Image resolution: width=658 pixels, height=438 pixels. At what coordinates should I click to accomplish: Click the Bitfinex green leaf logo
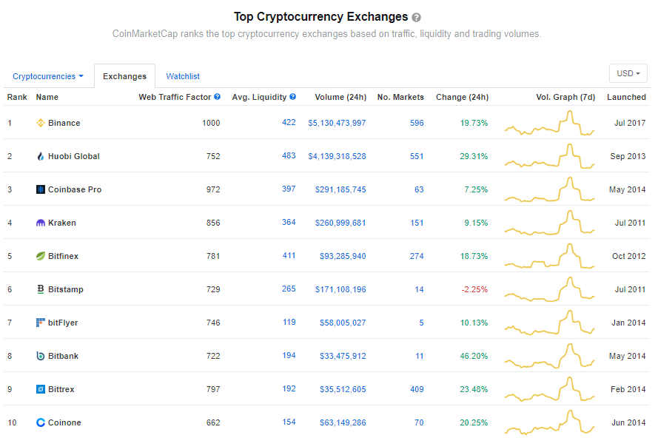tap(41, 256)
